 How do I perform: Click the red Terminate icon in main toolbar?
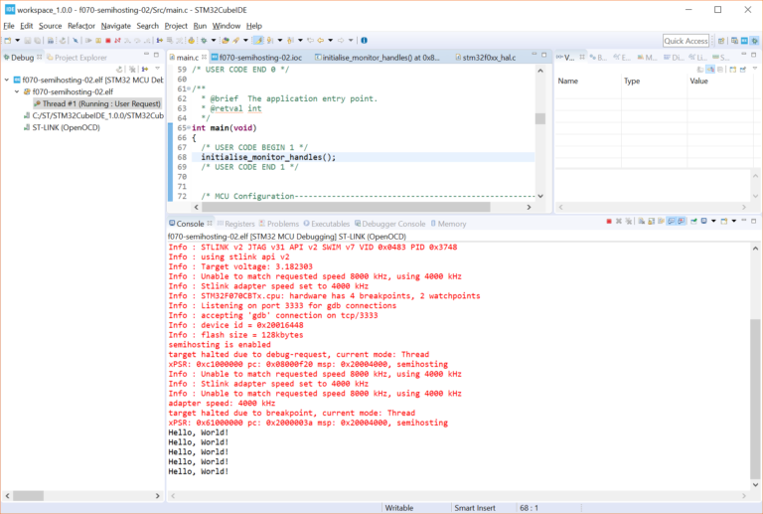click(x=108, y=41)
